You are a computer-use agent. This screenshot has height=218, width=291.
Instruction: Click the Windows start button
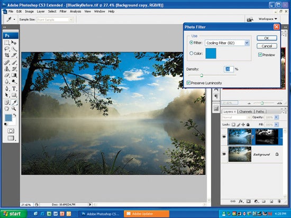(x=13, y=214)
